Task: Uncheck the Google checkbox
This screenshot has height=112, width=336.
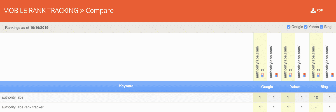Action: [289, 27]
